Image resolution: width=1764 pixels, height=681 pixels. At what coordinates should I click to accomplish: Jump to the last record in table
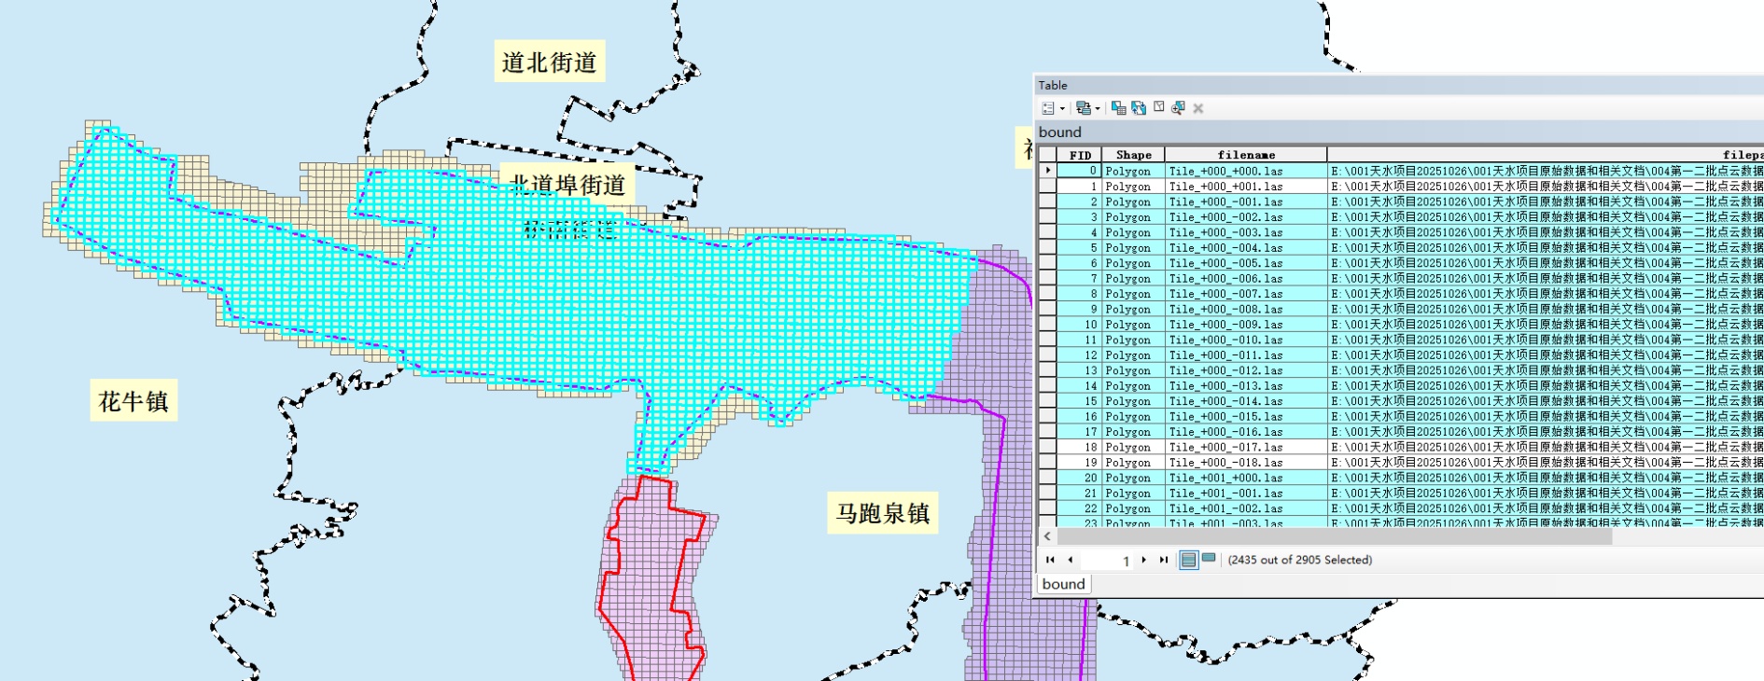[x=1164, y=560]
